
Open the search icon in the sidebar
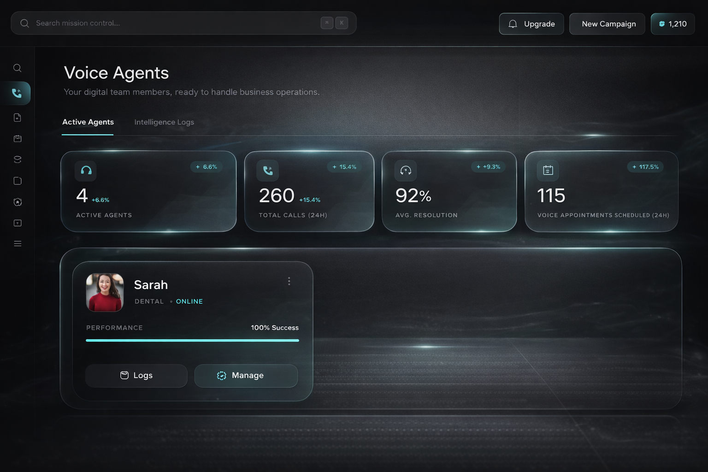tap(17, 68)
